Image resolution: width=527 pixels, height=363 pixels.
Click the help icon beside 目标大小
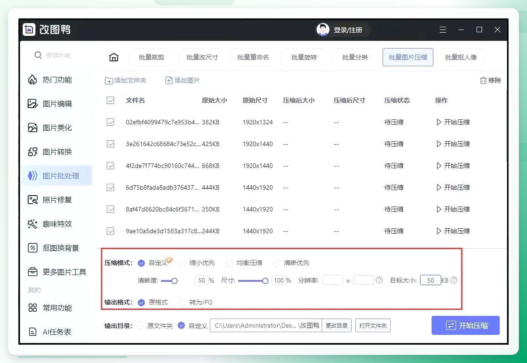(x=454, y=280)
